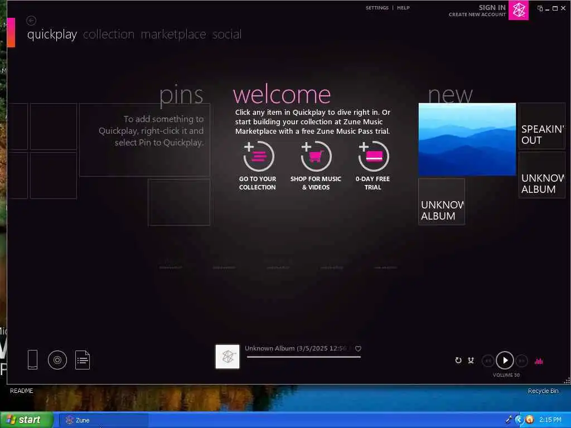Click the back arrow above quickplay
Image resolution: width=571 pixels, height=428 pixels.
pos(31,21)
